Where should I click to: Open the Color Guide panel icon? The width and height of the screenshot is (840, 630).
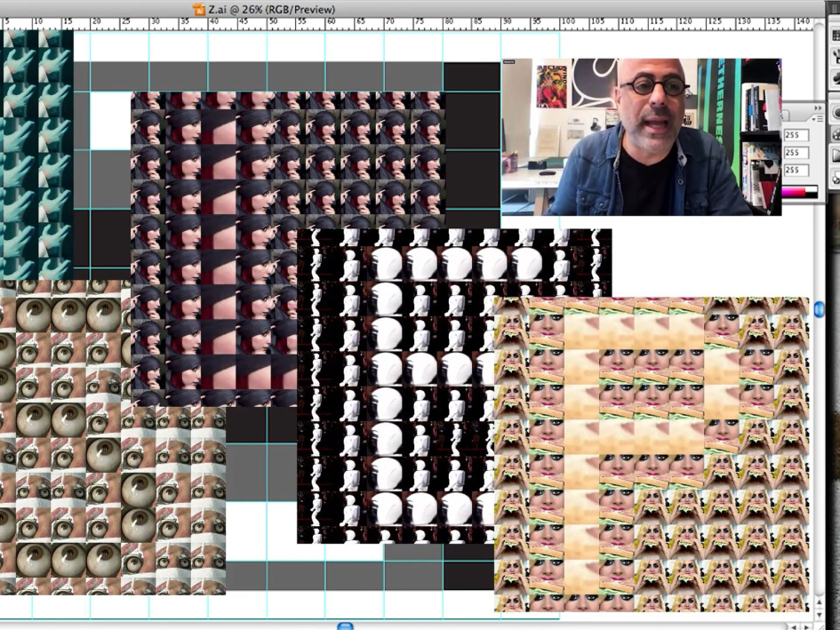pos(834,135)
